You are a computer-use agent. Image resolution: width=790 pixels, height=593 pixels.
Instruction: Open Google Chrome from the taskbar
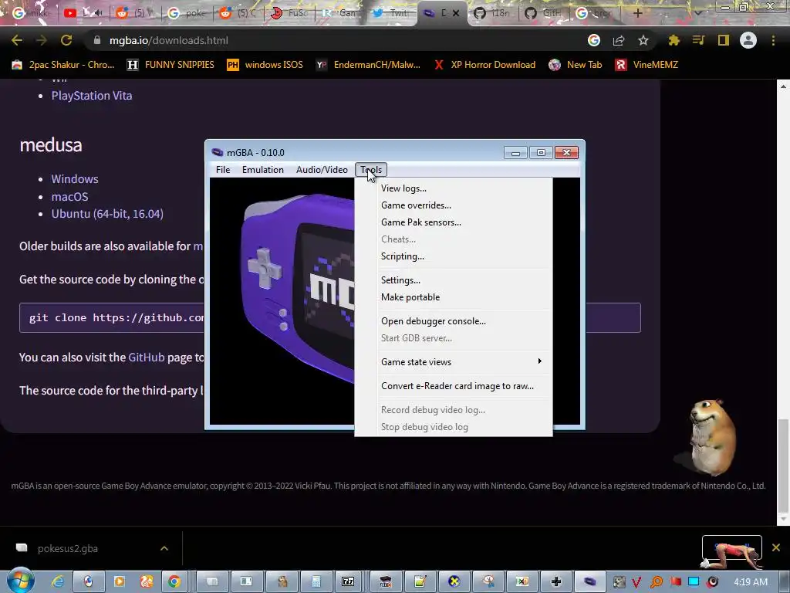(174, 581)
